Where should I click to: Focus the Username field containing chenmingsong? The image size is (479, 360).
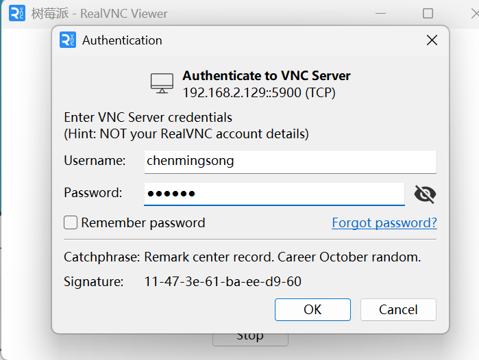(291, 162)
